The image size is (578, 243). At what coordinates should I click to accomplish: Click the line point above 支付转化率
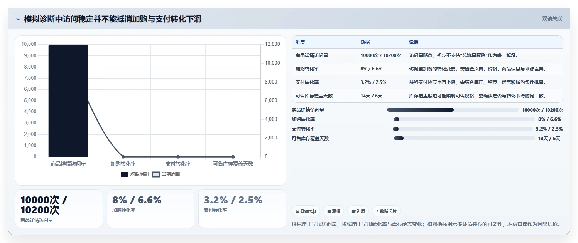point(178,157)
